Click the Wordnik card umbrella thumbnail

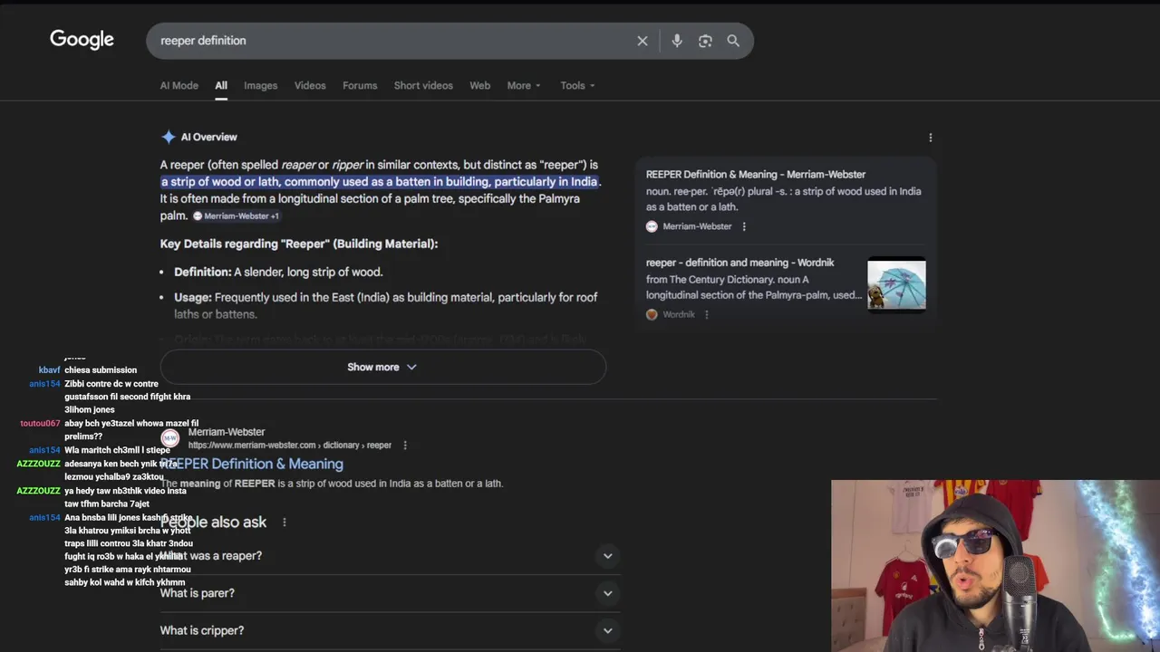pos(896,284)
